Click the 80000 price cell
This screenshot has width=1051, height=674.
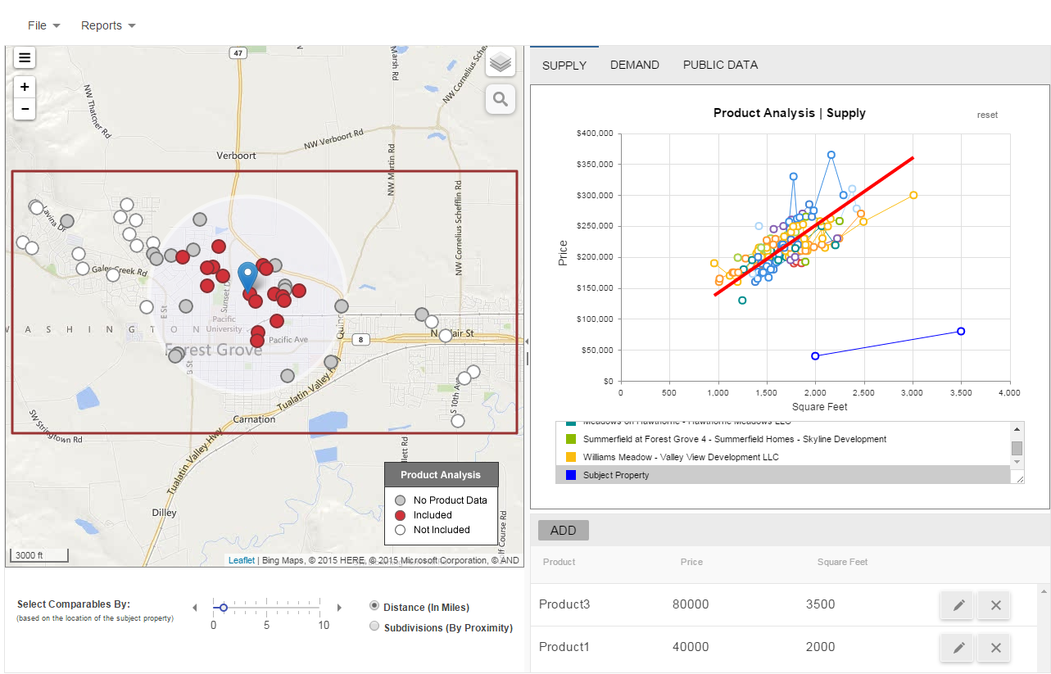[691, 604]
